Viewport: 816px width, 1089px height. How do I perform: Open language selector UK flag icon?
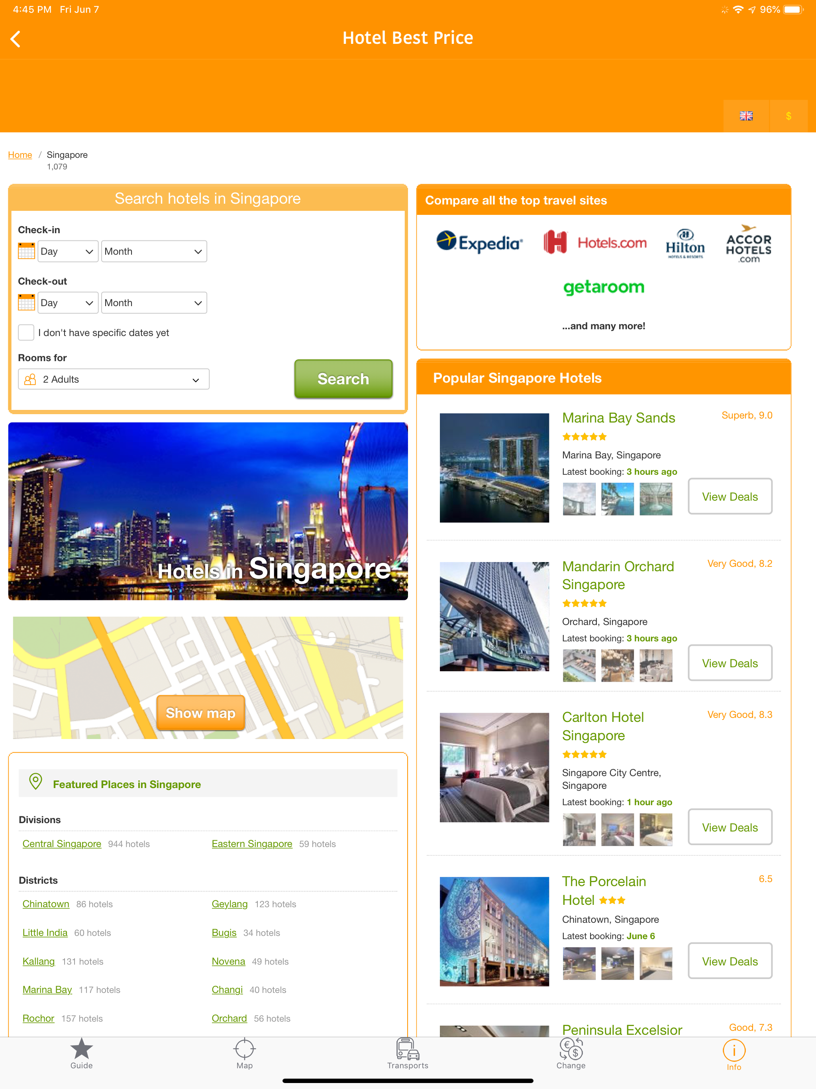click(x=746, y=116)
